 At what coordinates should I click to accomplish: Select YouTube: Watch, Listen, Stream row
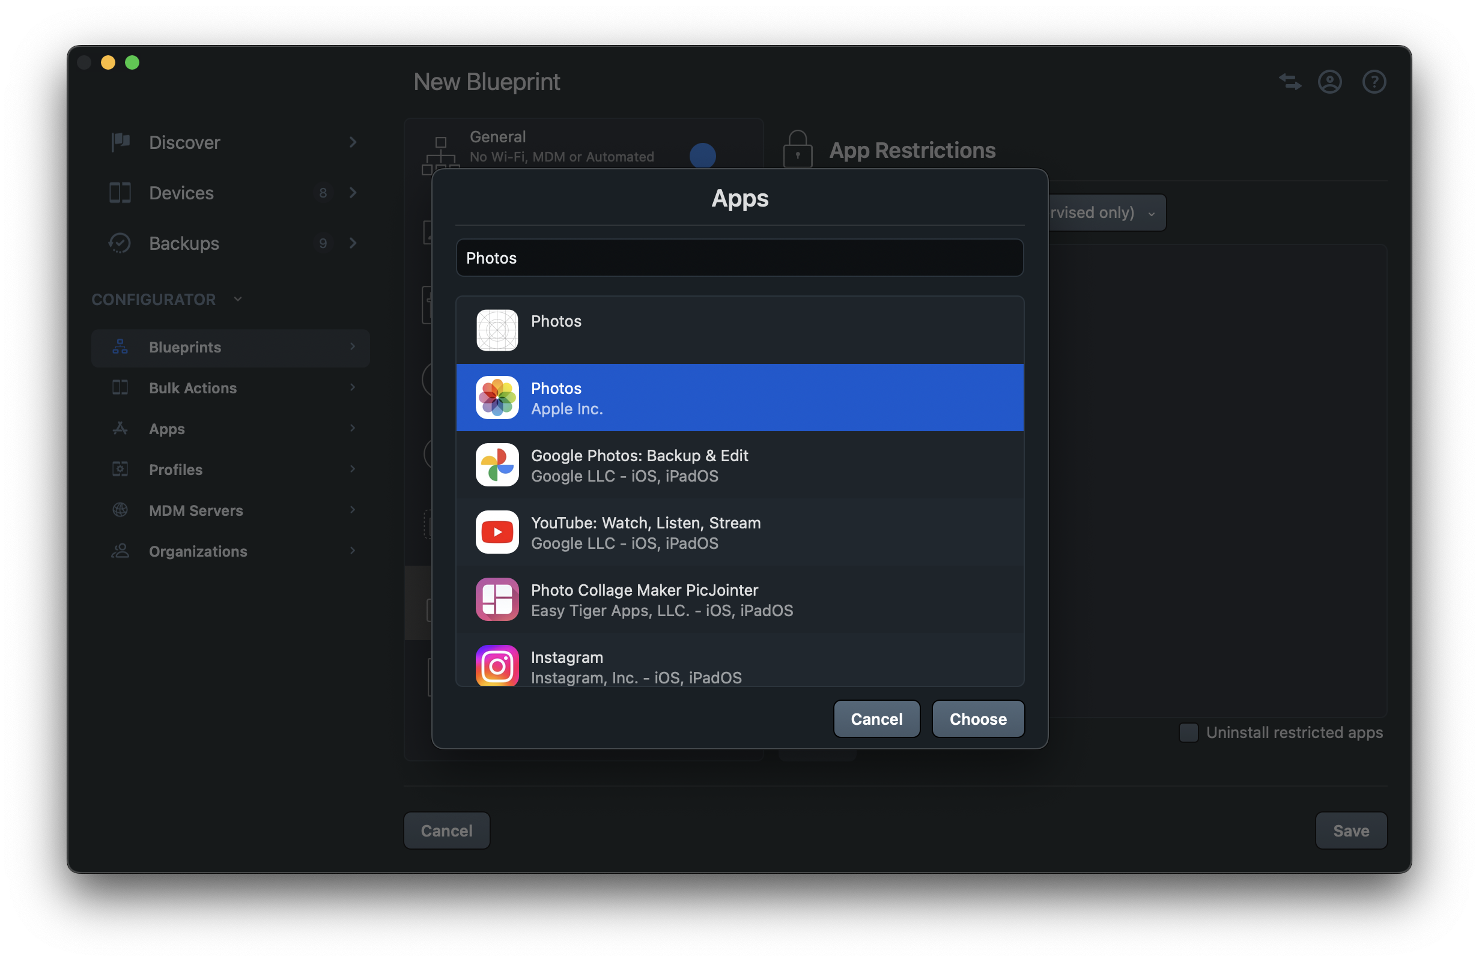[739, 532]
